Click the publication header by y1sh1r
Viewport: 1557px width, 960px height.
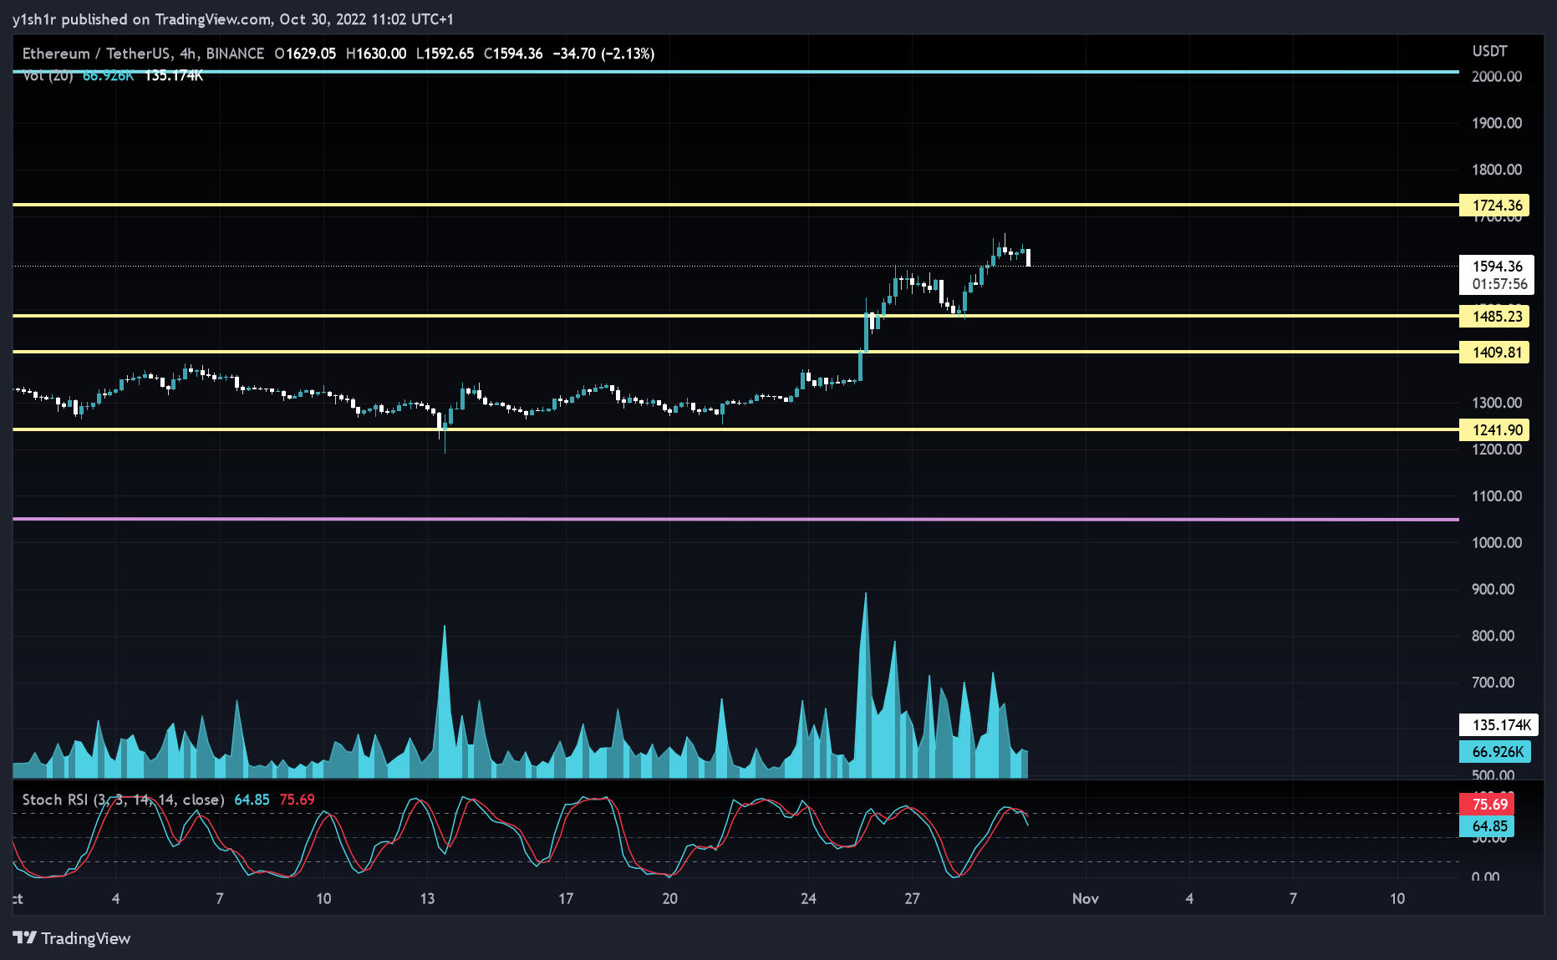click(x=233, y=19)
